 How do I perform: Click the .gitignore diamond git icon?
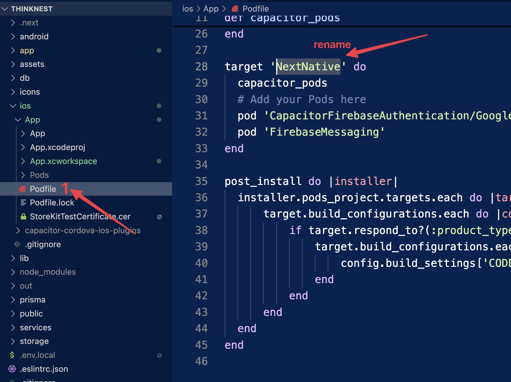pyautogui.click(x=17, y=244)
